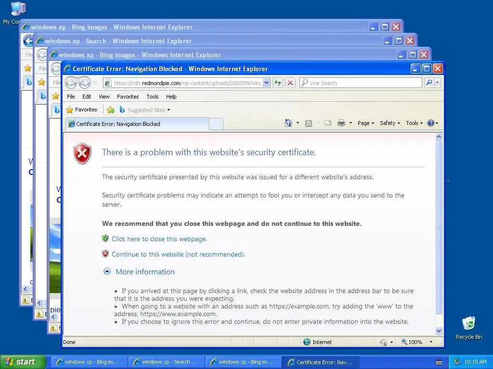The width and height of the screenshot is (493, 369).
Task: Open the recent pages dropdown next to Forward
Action: (95, 83)
